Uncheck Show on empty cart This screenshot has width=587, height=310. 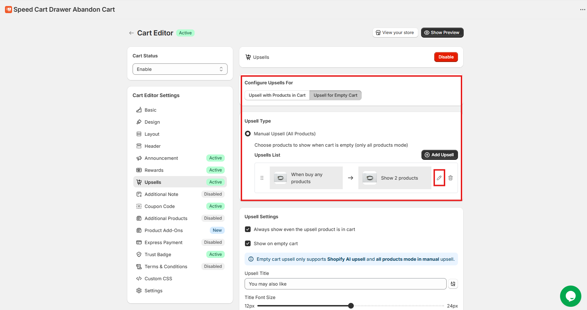pos(248,244)
